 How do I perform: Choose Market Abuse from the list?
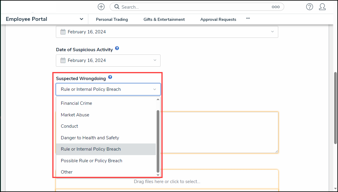(75, 115)
